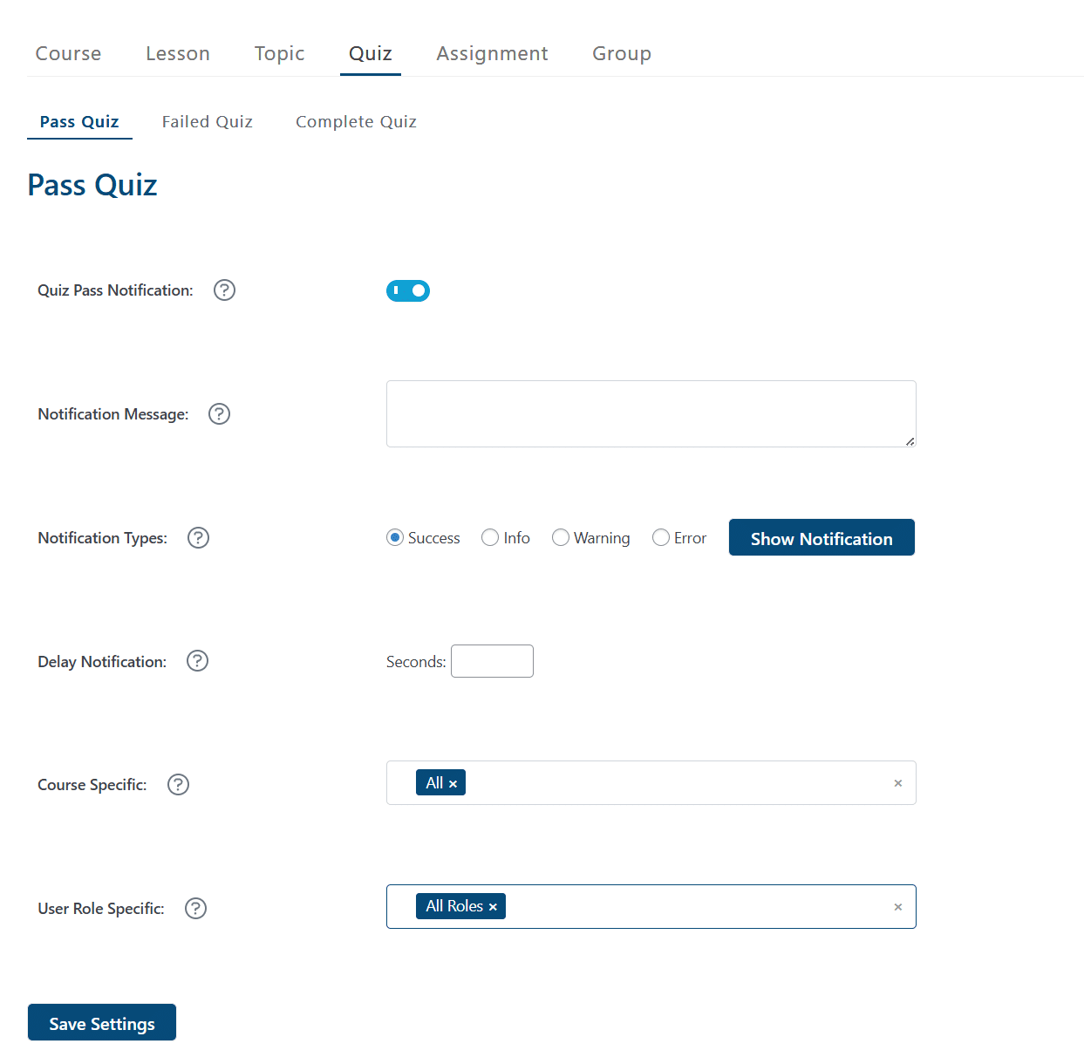This screenshot has width=1084, height=1064.
Task: Open help icon for Course Specific
Action: (178, 784)
